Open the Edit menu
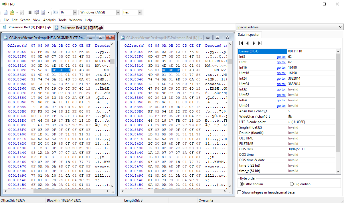The width and height of the screenshot is (344, 203). point(15,20)
